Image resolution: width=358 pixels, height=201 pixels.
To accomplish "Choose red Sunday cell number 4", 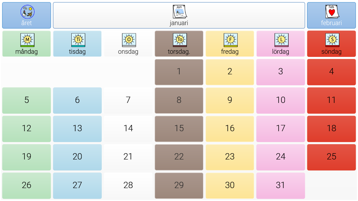I will click(x=331, y=72).
